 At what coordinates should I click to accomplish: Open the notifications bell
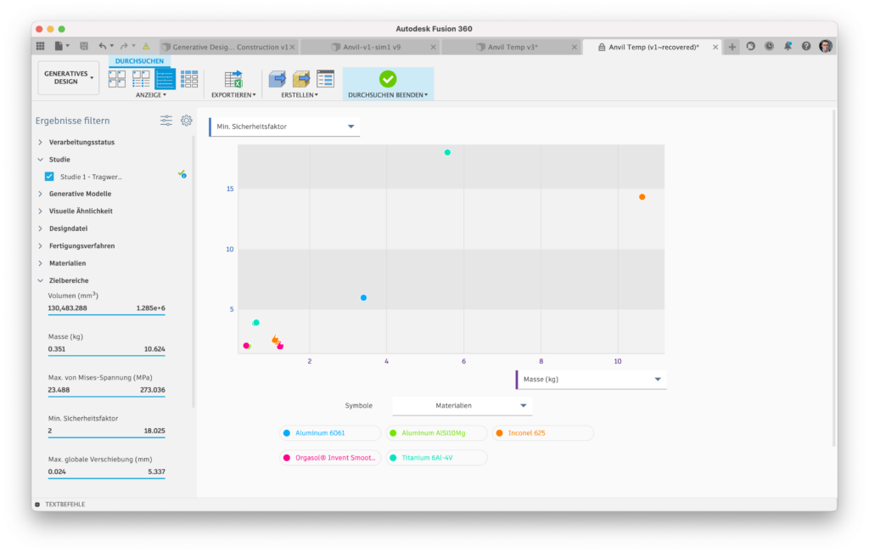(x=788, y=47)
